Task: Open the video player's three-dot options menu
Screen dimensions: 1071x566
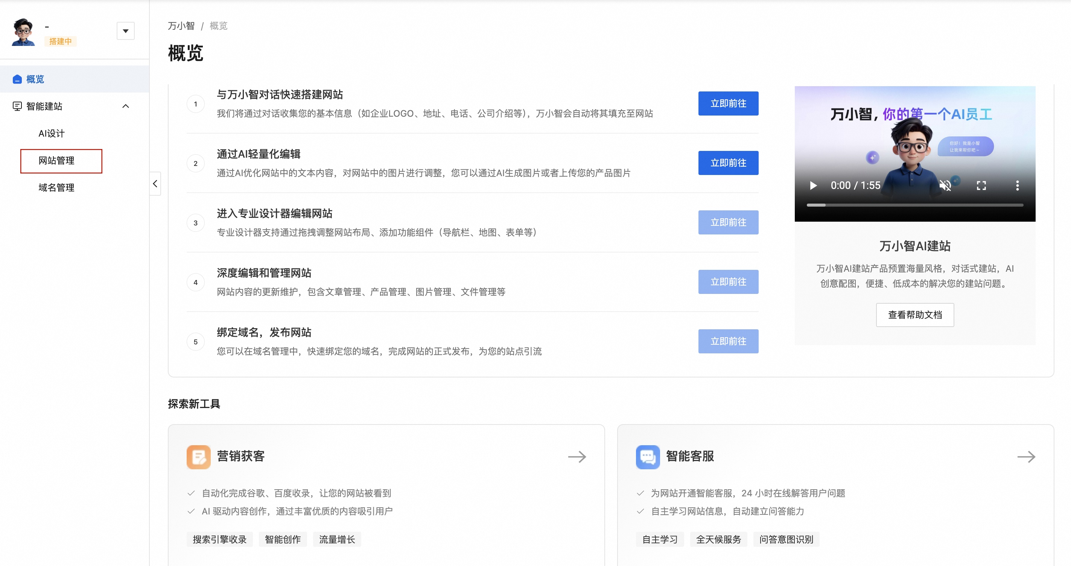Action: coord(1017,186)
